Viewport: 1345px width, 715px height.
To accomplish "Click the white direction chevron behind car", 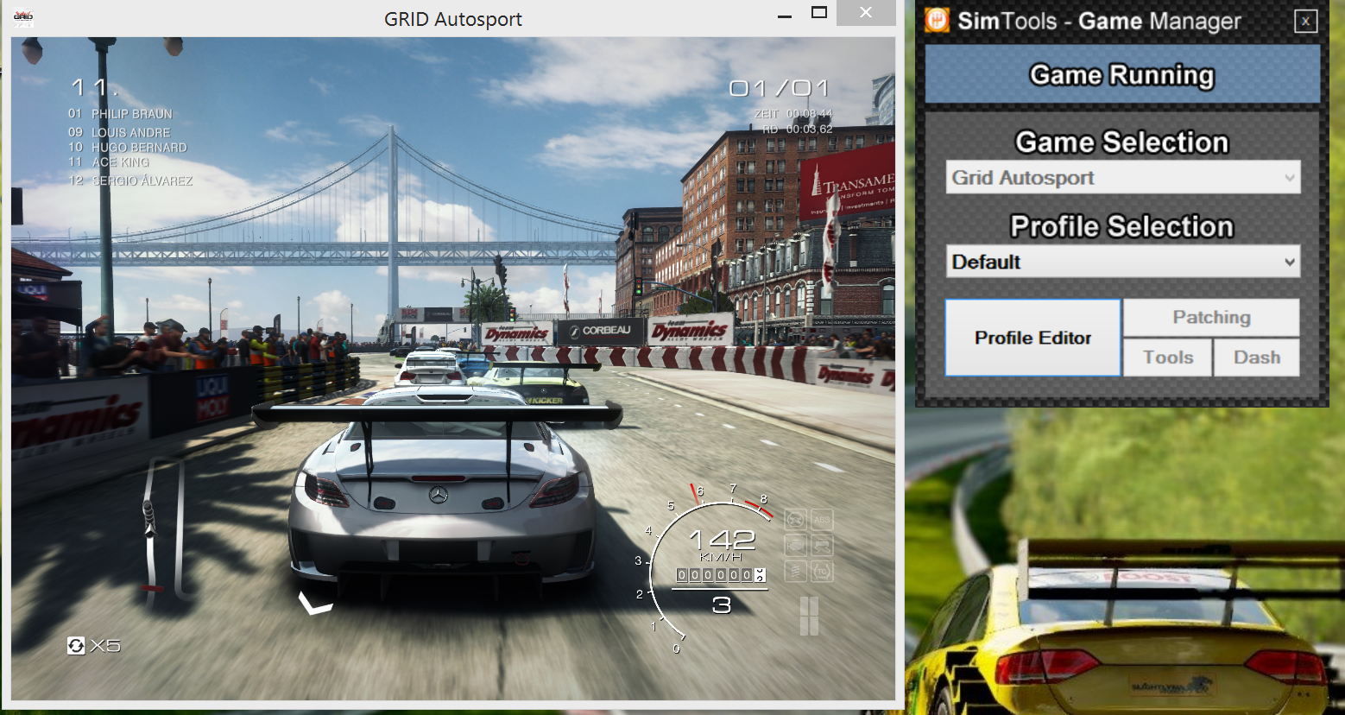I will [x=315, y=603].
